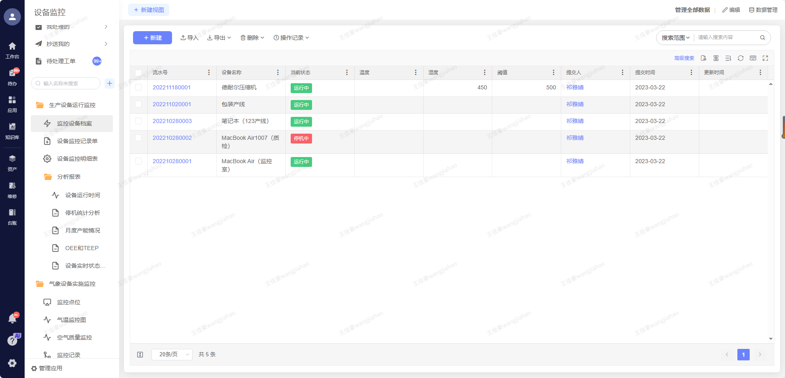Select 停机统计分析 report in sidebar
The width and height of the screenshot is (785, 378).
[x=83, y=213]
